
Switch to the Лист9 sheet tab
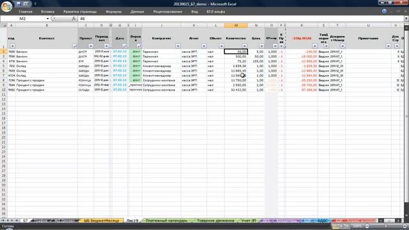[x=132, y=220]
